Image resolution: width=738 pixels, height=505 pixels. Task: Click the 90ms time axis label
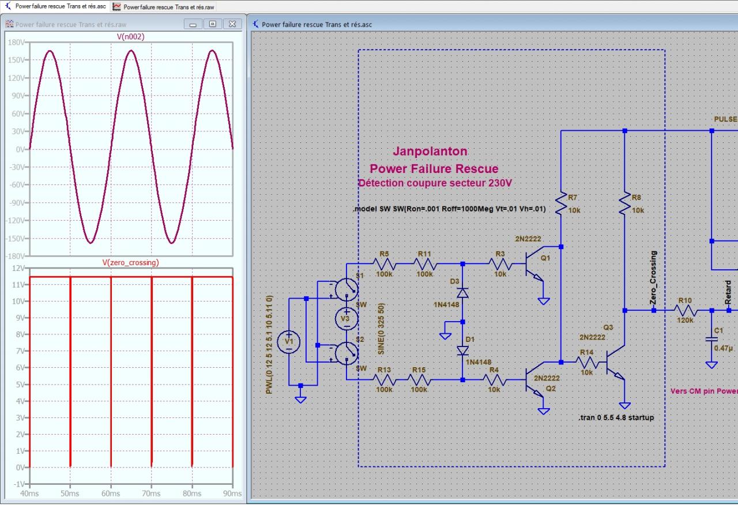coord(232,494)
